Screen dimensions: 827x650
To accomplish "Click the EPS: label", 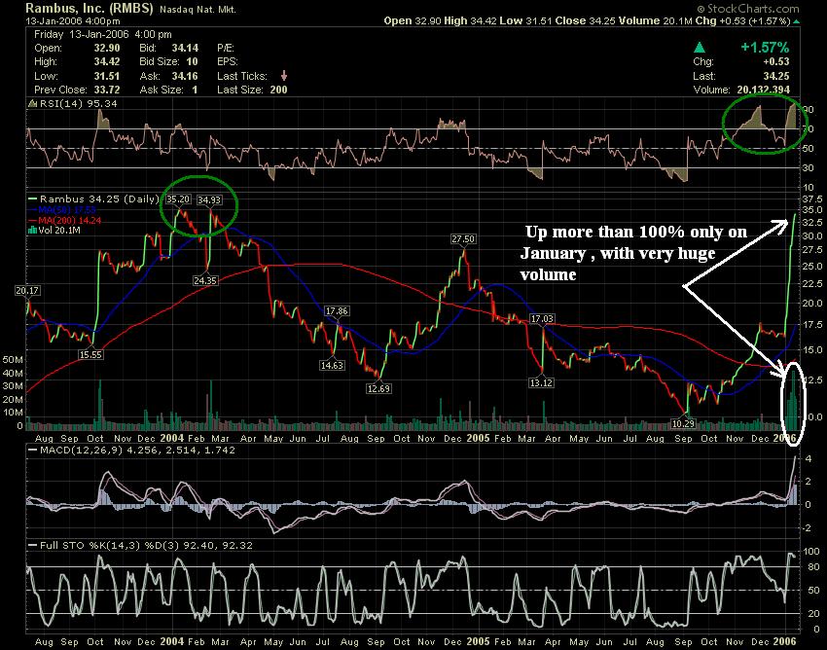I will pos(228,61).
